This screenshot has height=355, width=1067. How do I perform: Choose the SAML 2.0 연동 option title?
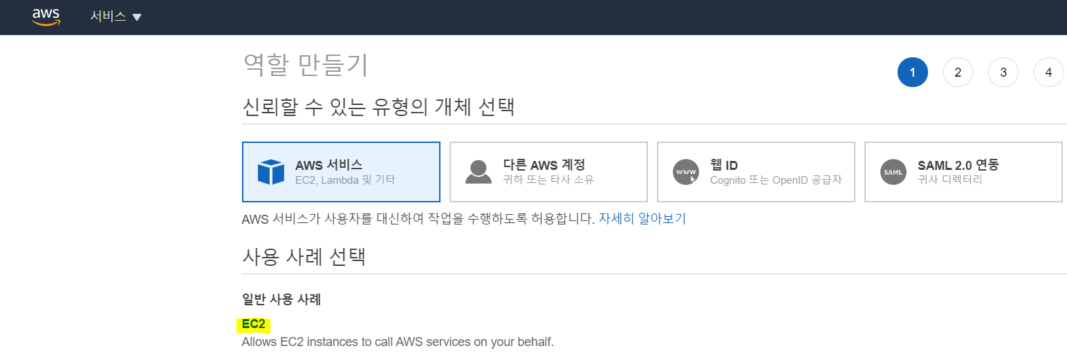point(958,165)
